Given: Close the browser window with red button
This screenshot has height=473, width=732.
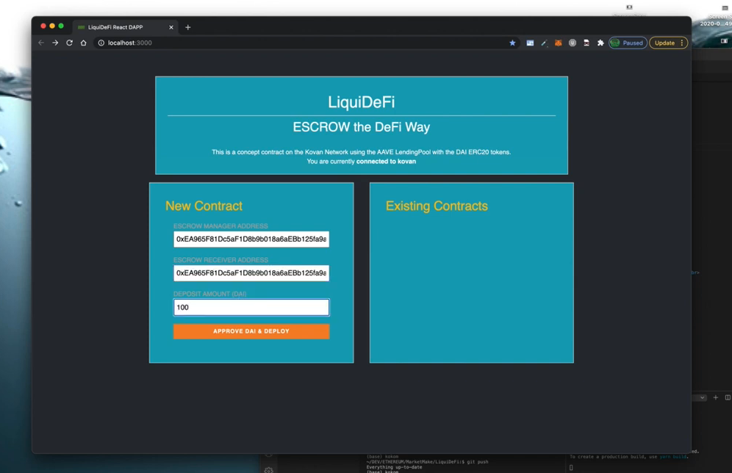Looking at the screenshot, I should (x=43, y=26).
